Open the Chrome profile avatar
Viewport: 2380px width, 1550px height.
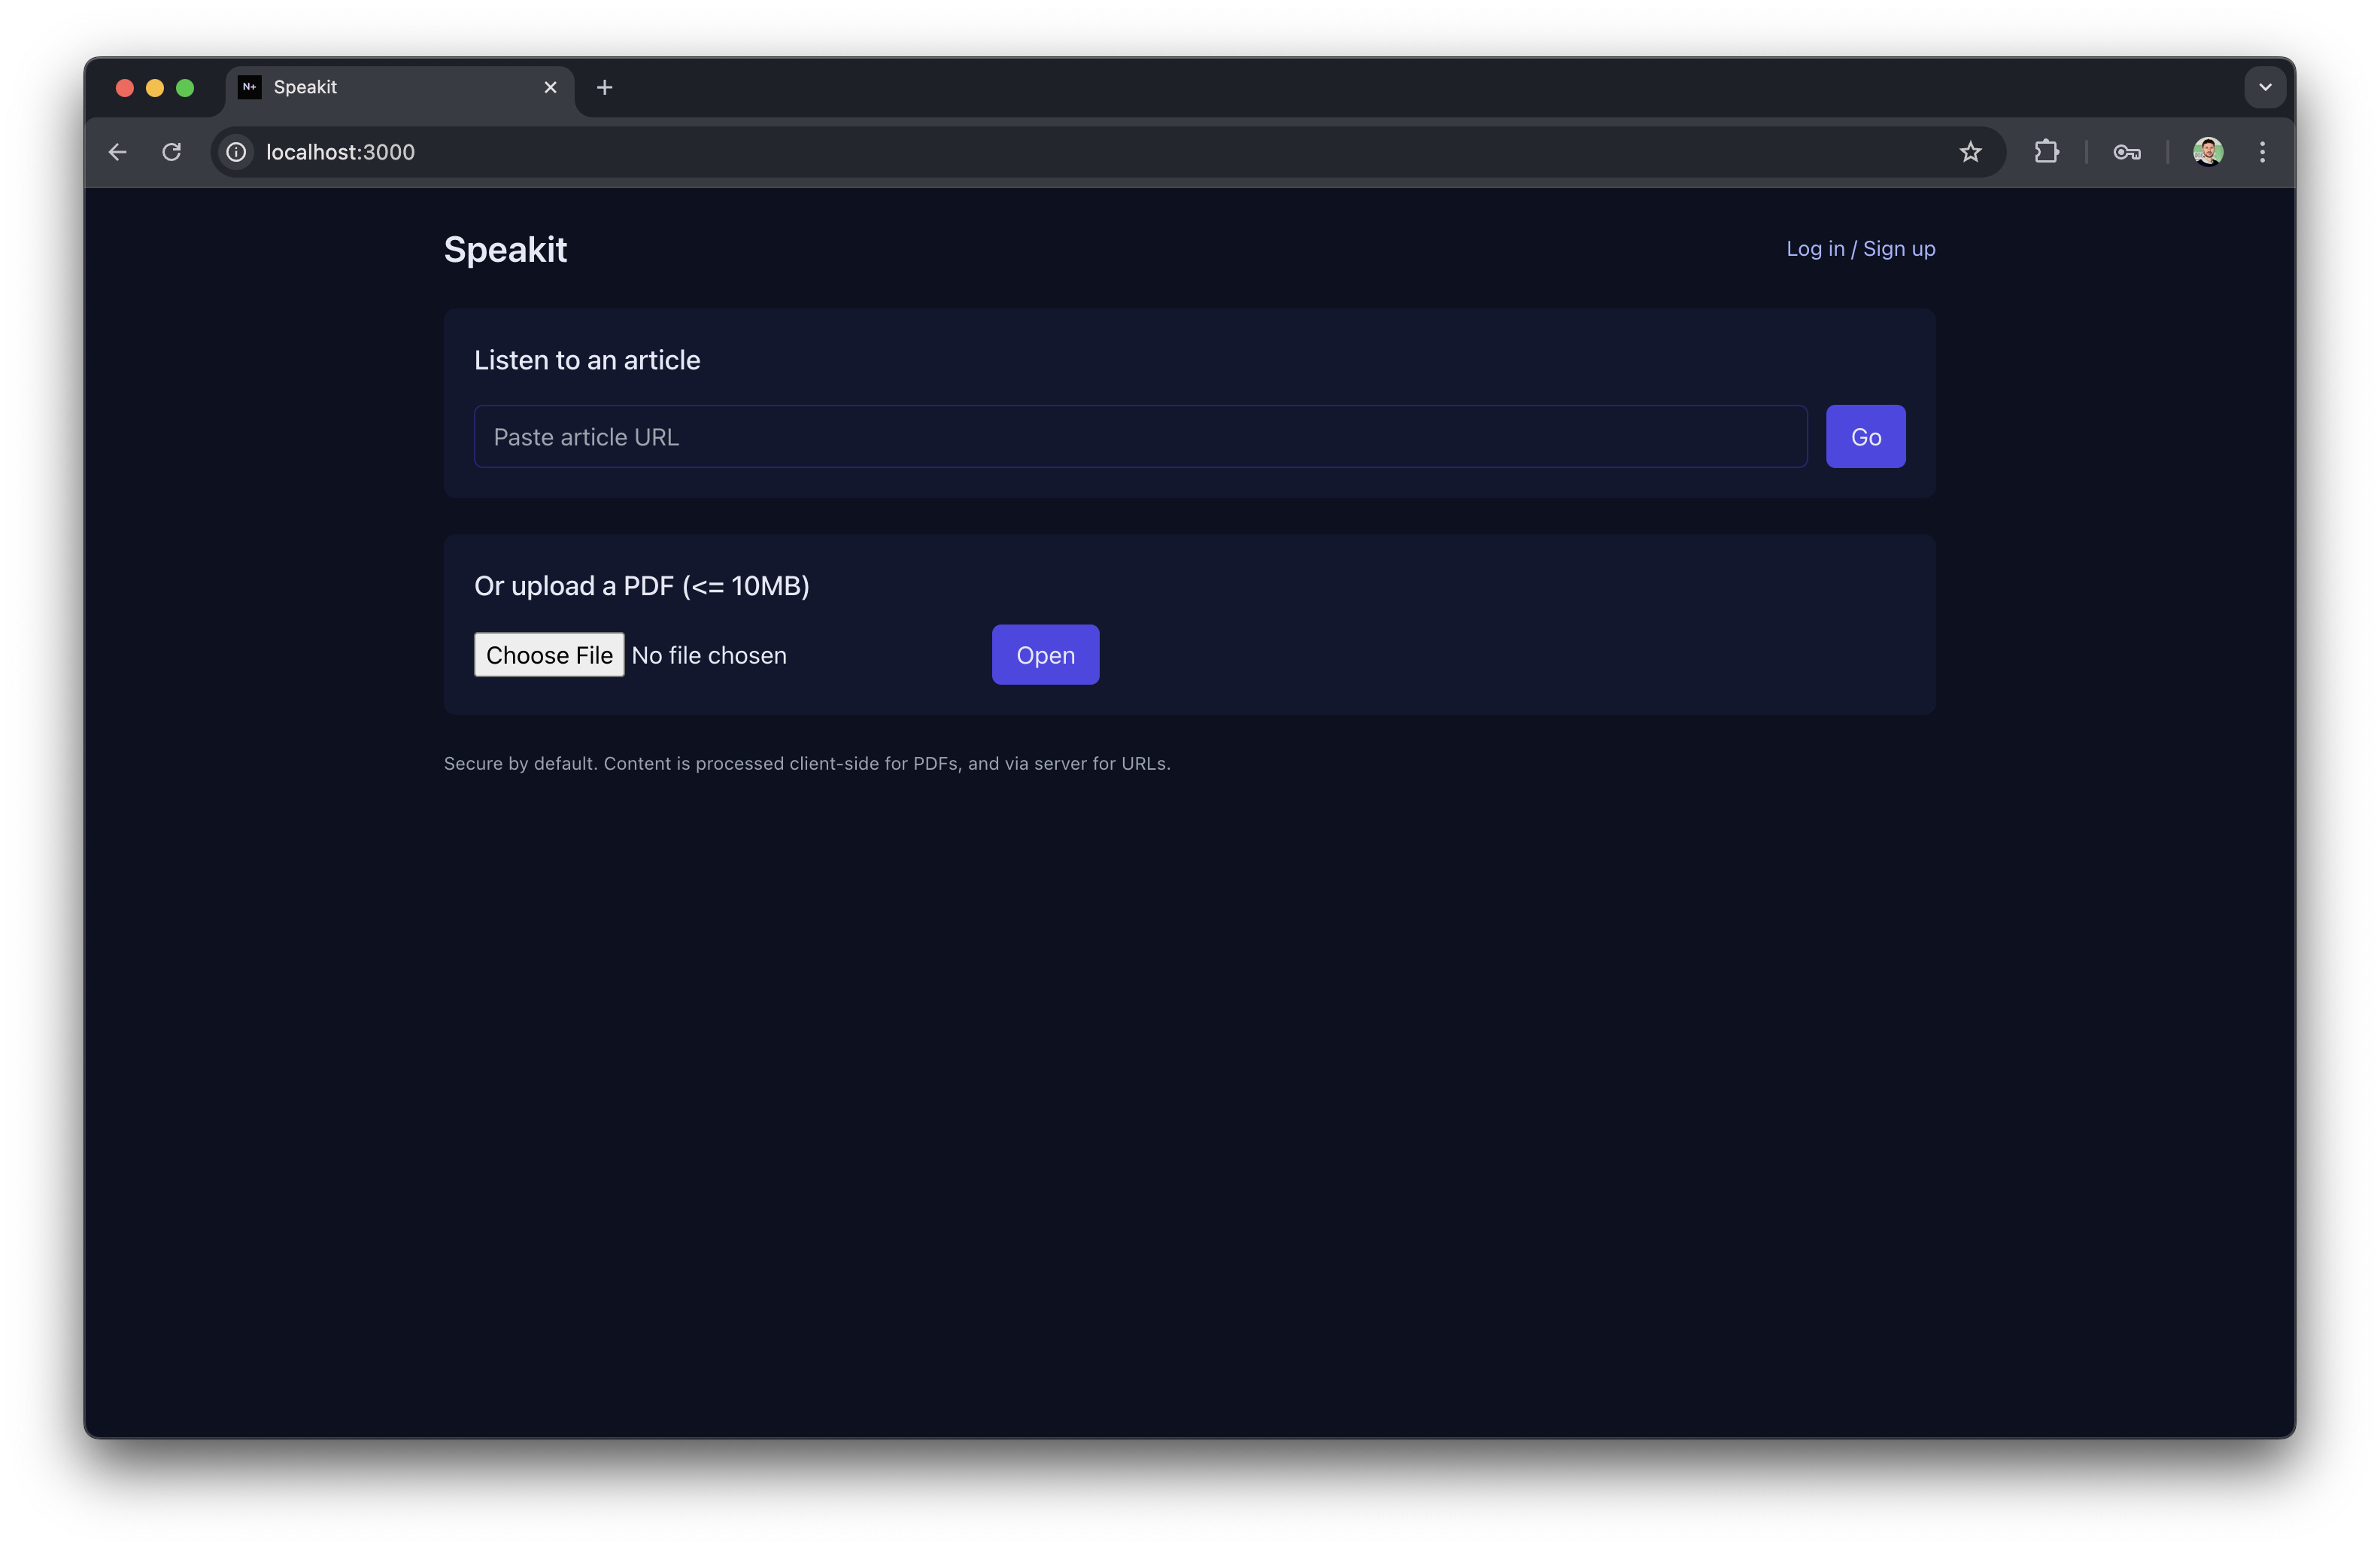click(2207, 152)
